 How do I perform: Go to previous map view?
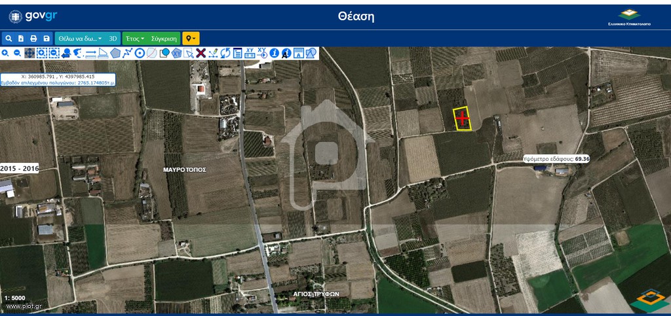click(66, 53)
